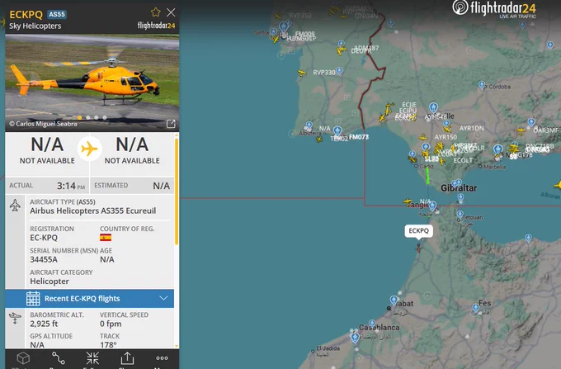The image size is (561, 369).
Task: Click the green flight trail near Gibraltar
Action: click(427, 176)
